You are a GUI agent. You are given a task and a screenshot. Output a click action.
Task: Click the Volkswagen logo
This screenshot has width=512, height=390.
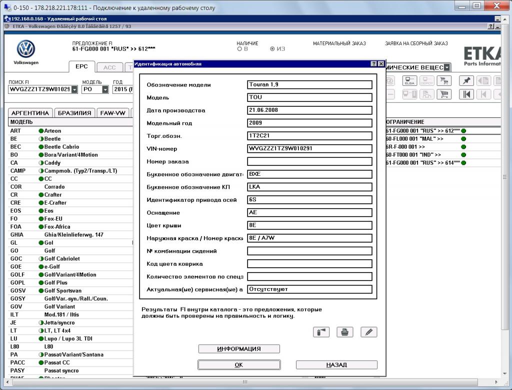[x=26, y=49]
